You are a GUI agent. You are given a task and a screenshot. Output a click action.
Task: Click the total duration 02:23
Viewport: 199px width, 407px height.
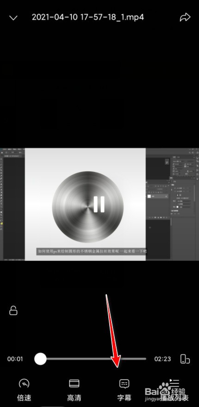point(162,359)
